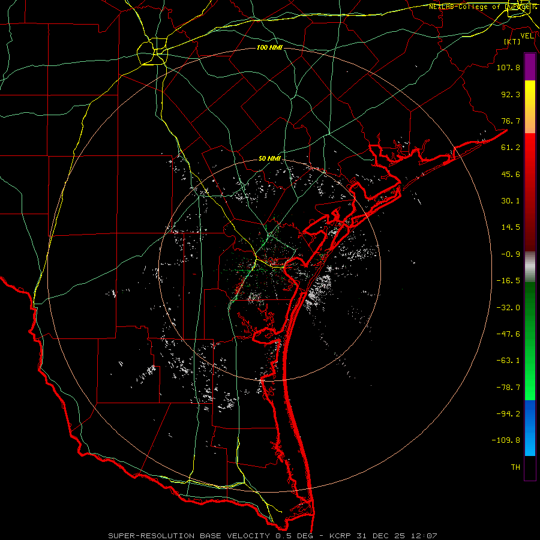
Task: Pick the black TH segment of color bar
Action: coord(530,467)
